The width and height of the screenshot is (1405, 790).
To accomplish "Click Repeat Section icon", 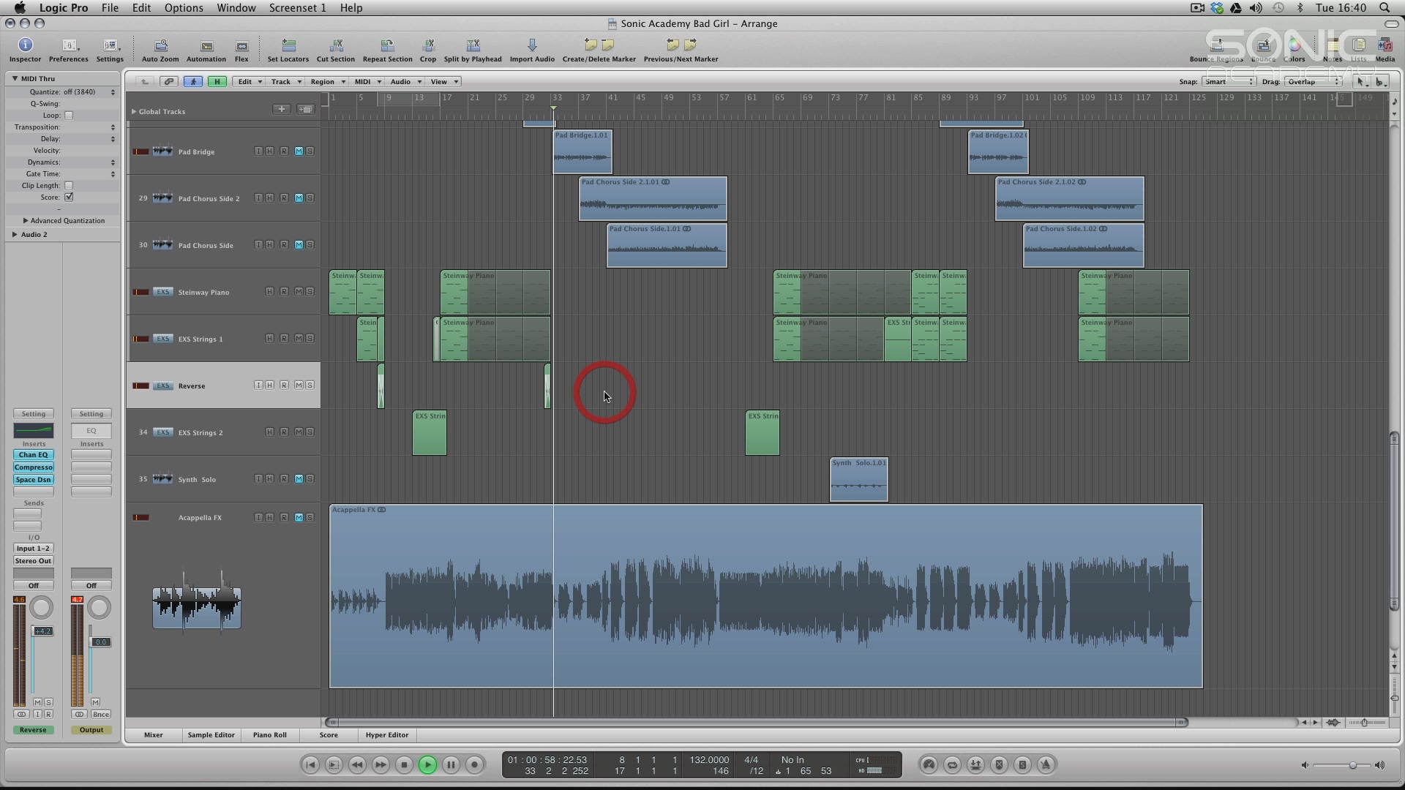I will (388, 50).
